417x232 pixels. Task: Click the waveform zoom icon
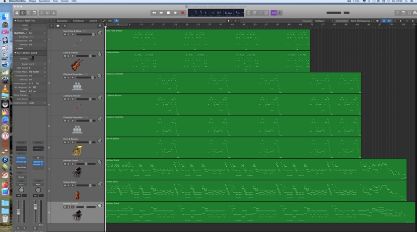coord(377,21)
